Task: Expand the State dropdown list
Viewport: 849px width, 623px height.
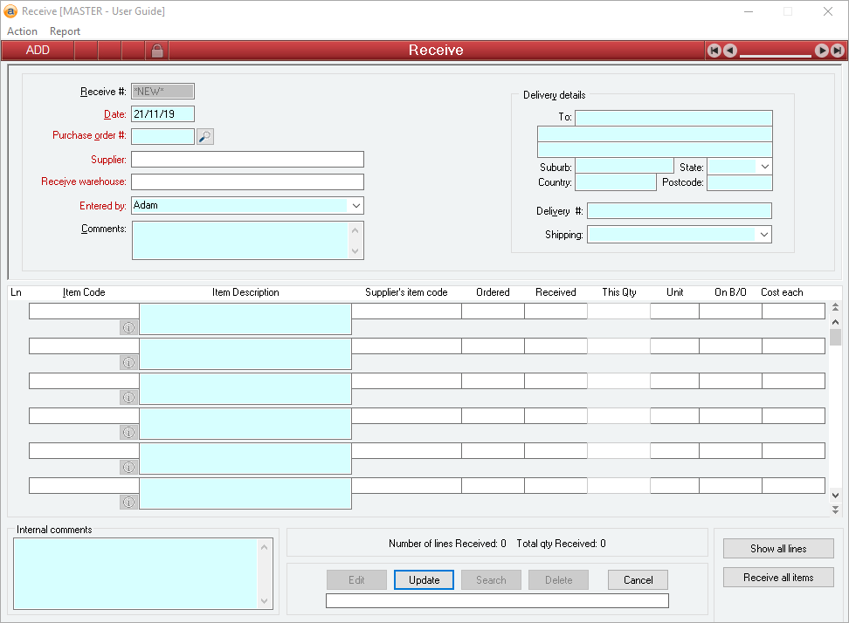Action: coord(764,167)
